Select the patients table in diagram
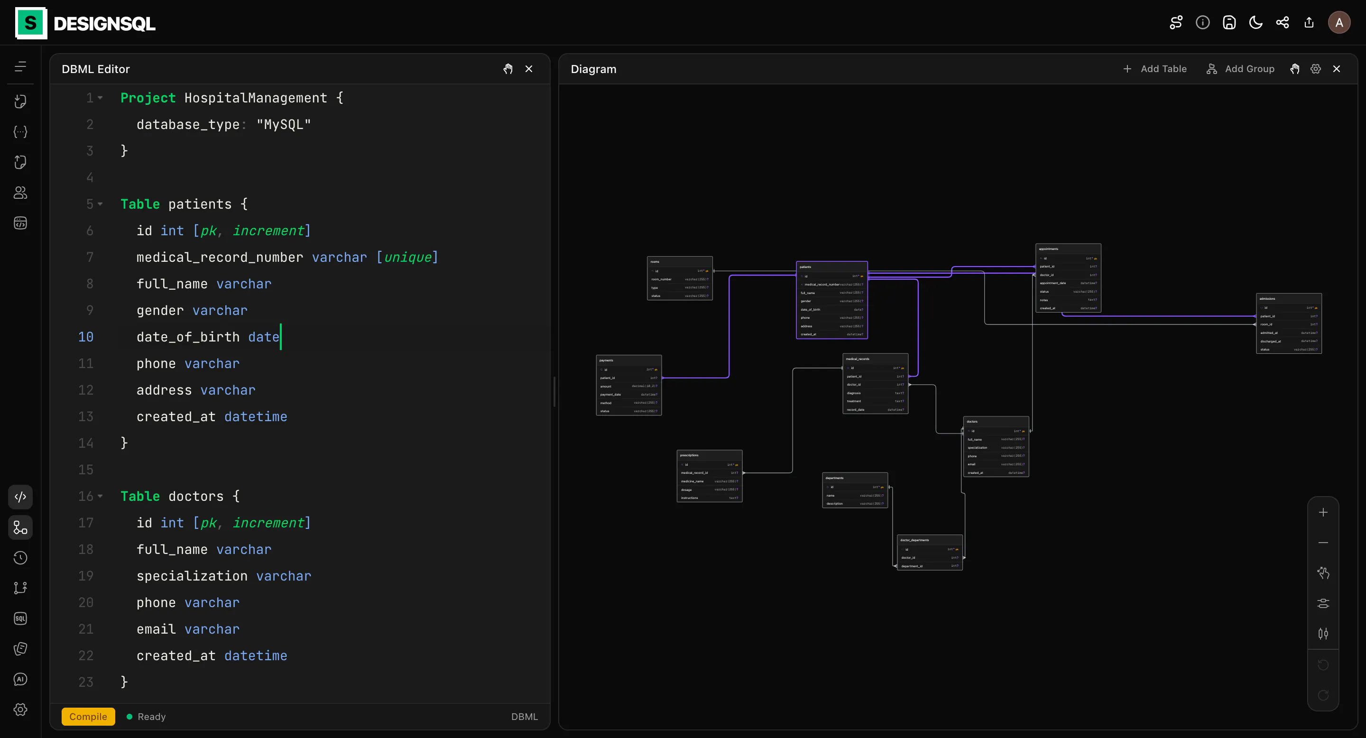 tap(831, 300)
